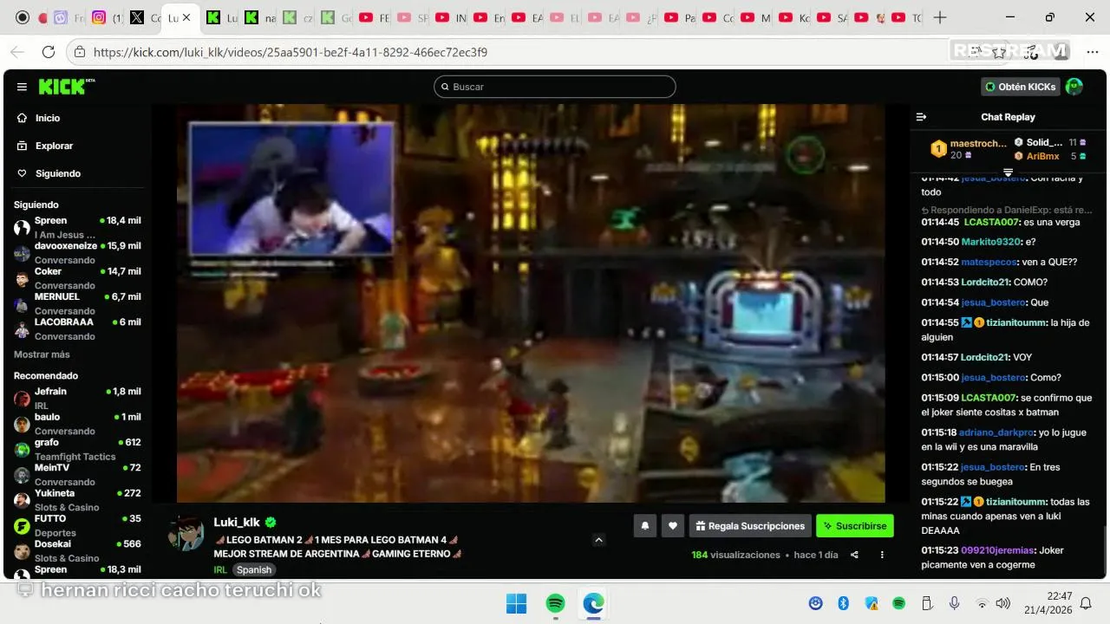Open the MeinTV recommended channel
Viewport: 1110px width, 624px height.
[x=76, y=474]
